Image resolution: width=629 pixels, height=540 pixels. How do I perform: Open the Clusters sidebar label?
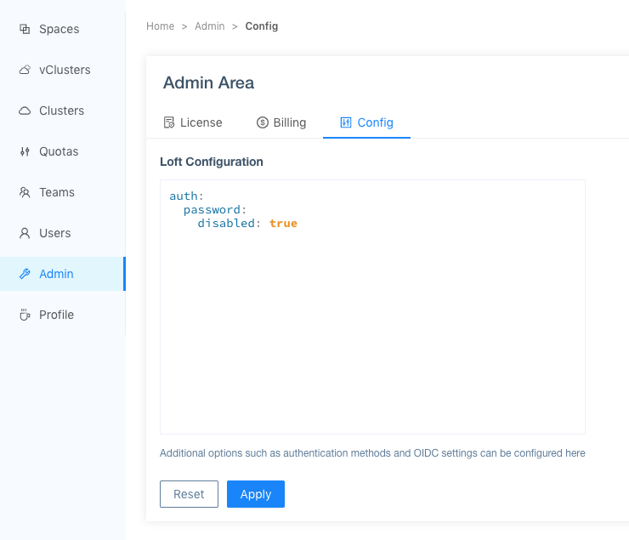pyautogui.click(x=62, y=111)
